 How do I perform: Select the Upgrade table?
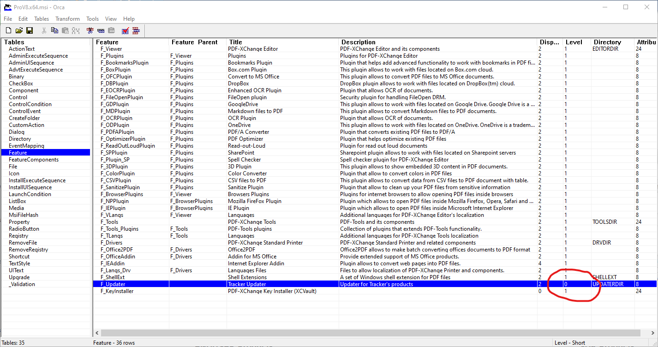(x=19, y=277)
